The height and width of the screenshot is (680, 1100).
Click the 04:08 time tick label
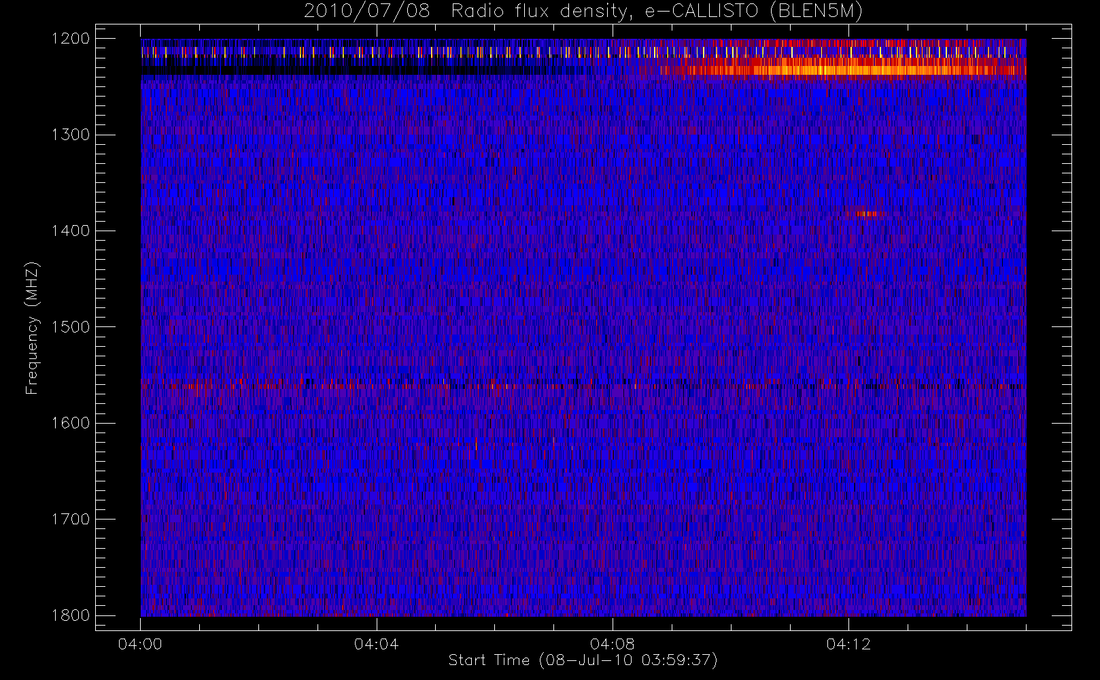[613, 644]
